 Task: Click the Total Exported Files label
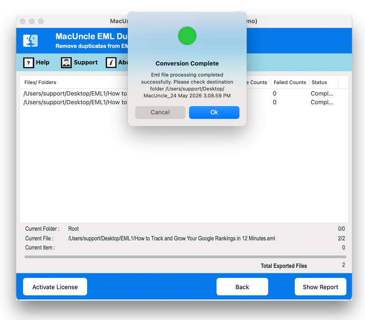(x=284, y=266)
